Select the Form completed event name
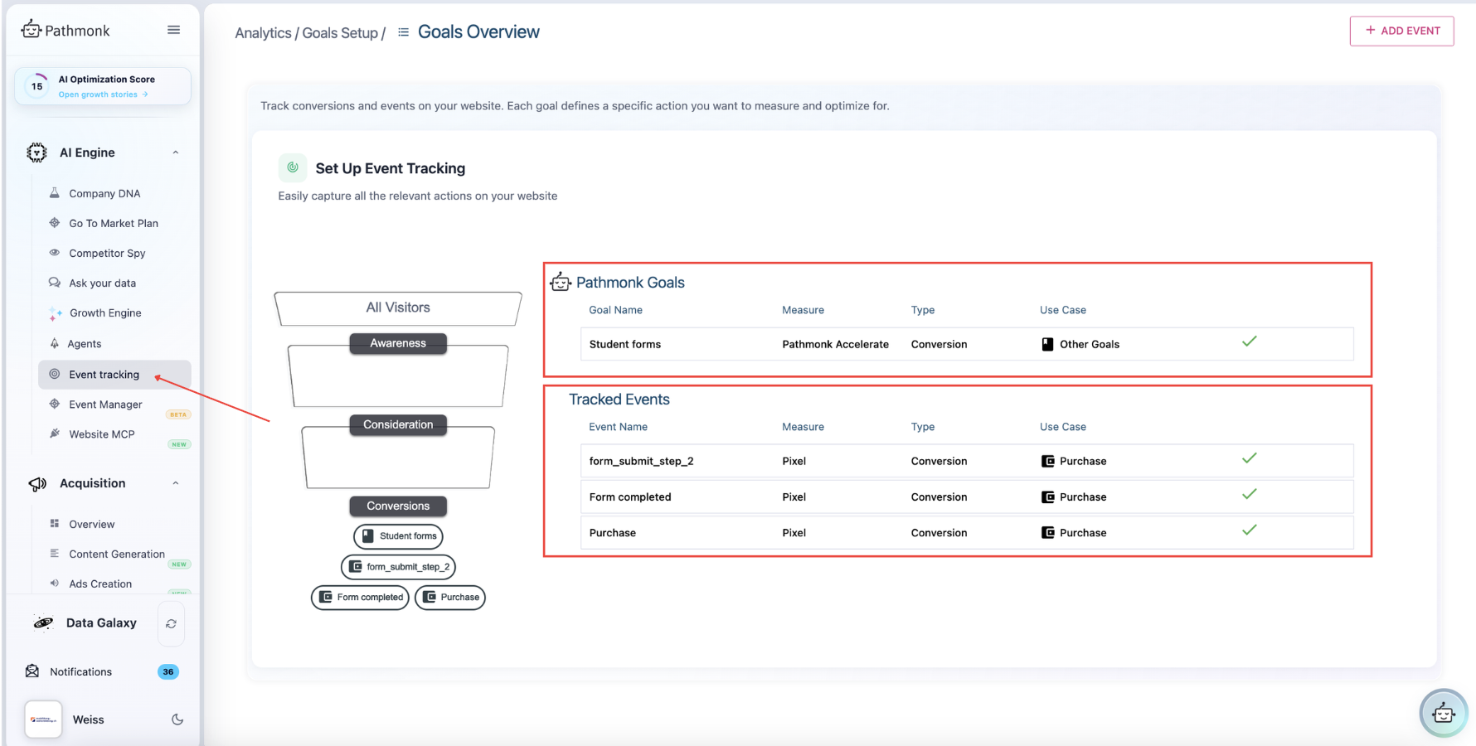Screen dimensions: 1476x746 point(630,497)
